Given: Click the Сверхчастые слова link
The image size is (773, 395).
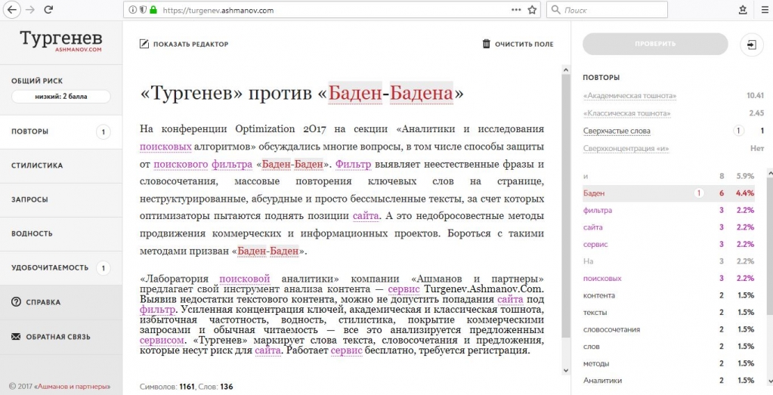Looking at the screenshot, I should pyautogui.click(x=617, y=131).
